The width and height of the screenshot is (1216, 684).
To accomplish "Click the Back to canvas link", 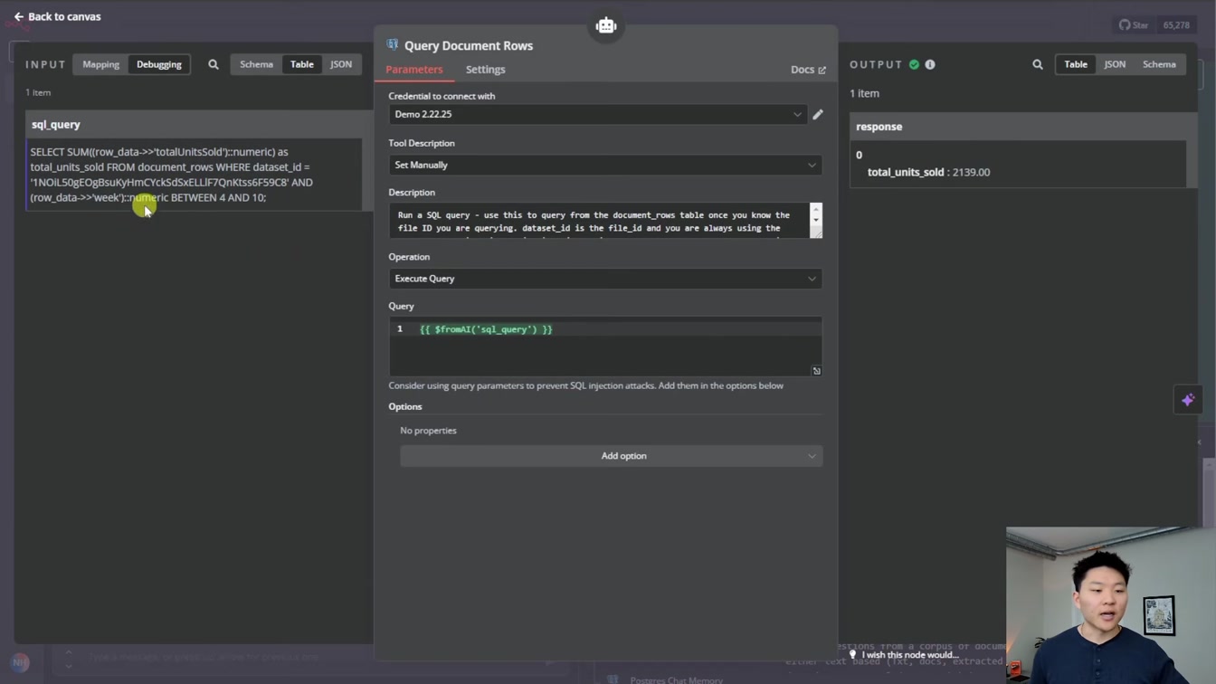I will click(57, 16).
